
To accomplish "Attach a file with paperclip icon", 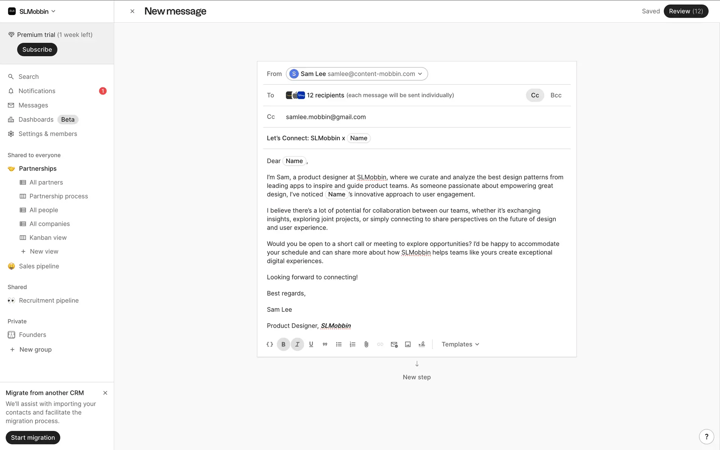I will (x=366, y=344).
